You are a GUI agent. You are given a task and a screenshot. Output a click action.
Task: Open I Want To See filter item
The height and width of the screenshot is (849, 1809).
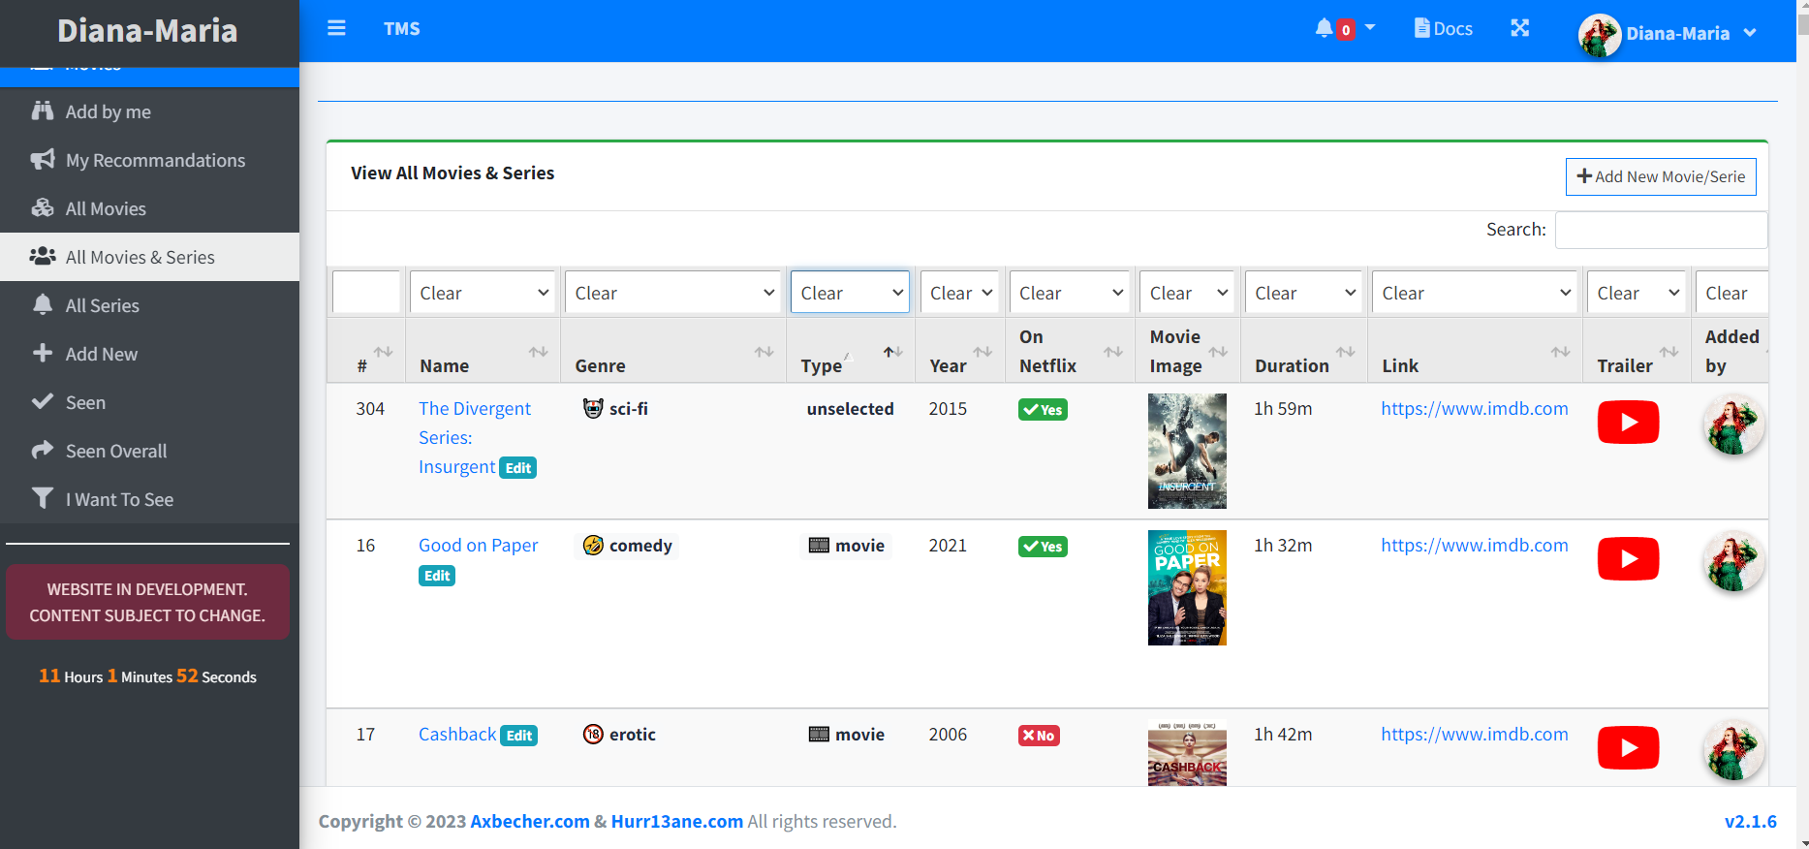[x=119, y=499]
